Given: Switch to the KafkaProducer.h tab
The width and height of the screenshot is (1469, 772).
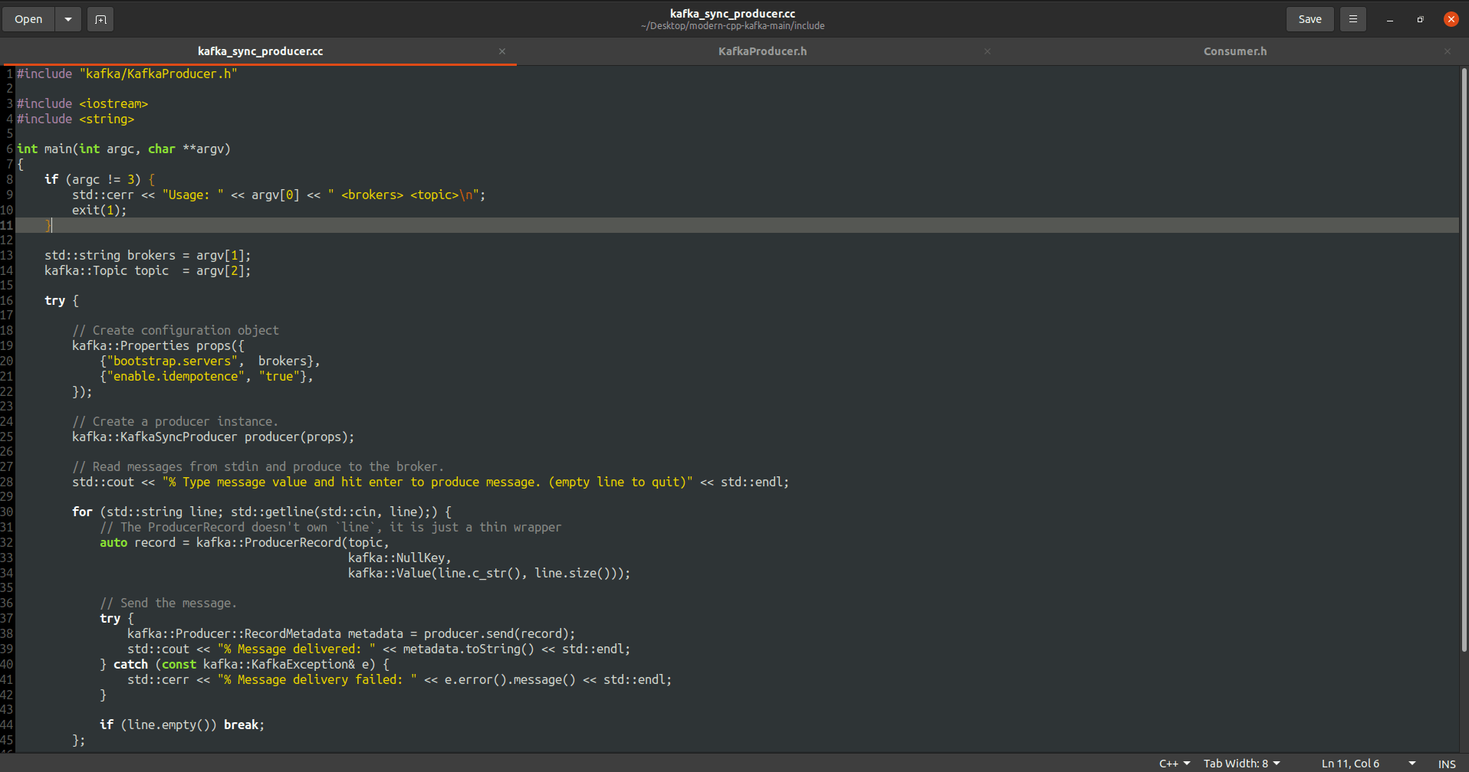Looking at the screenshot, I should [x=762, y=51].
